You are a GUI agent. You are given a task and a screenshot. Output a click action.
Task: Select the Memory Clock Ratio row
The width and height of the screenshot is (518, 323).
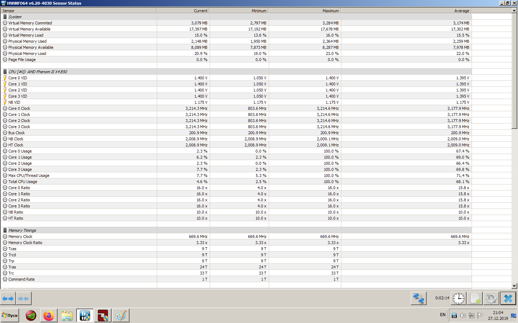236,243
